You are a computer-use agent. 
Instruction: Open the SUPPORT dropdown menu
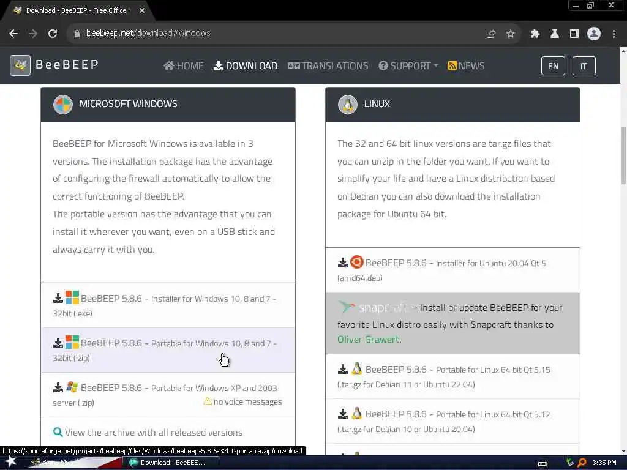(408, 66)
